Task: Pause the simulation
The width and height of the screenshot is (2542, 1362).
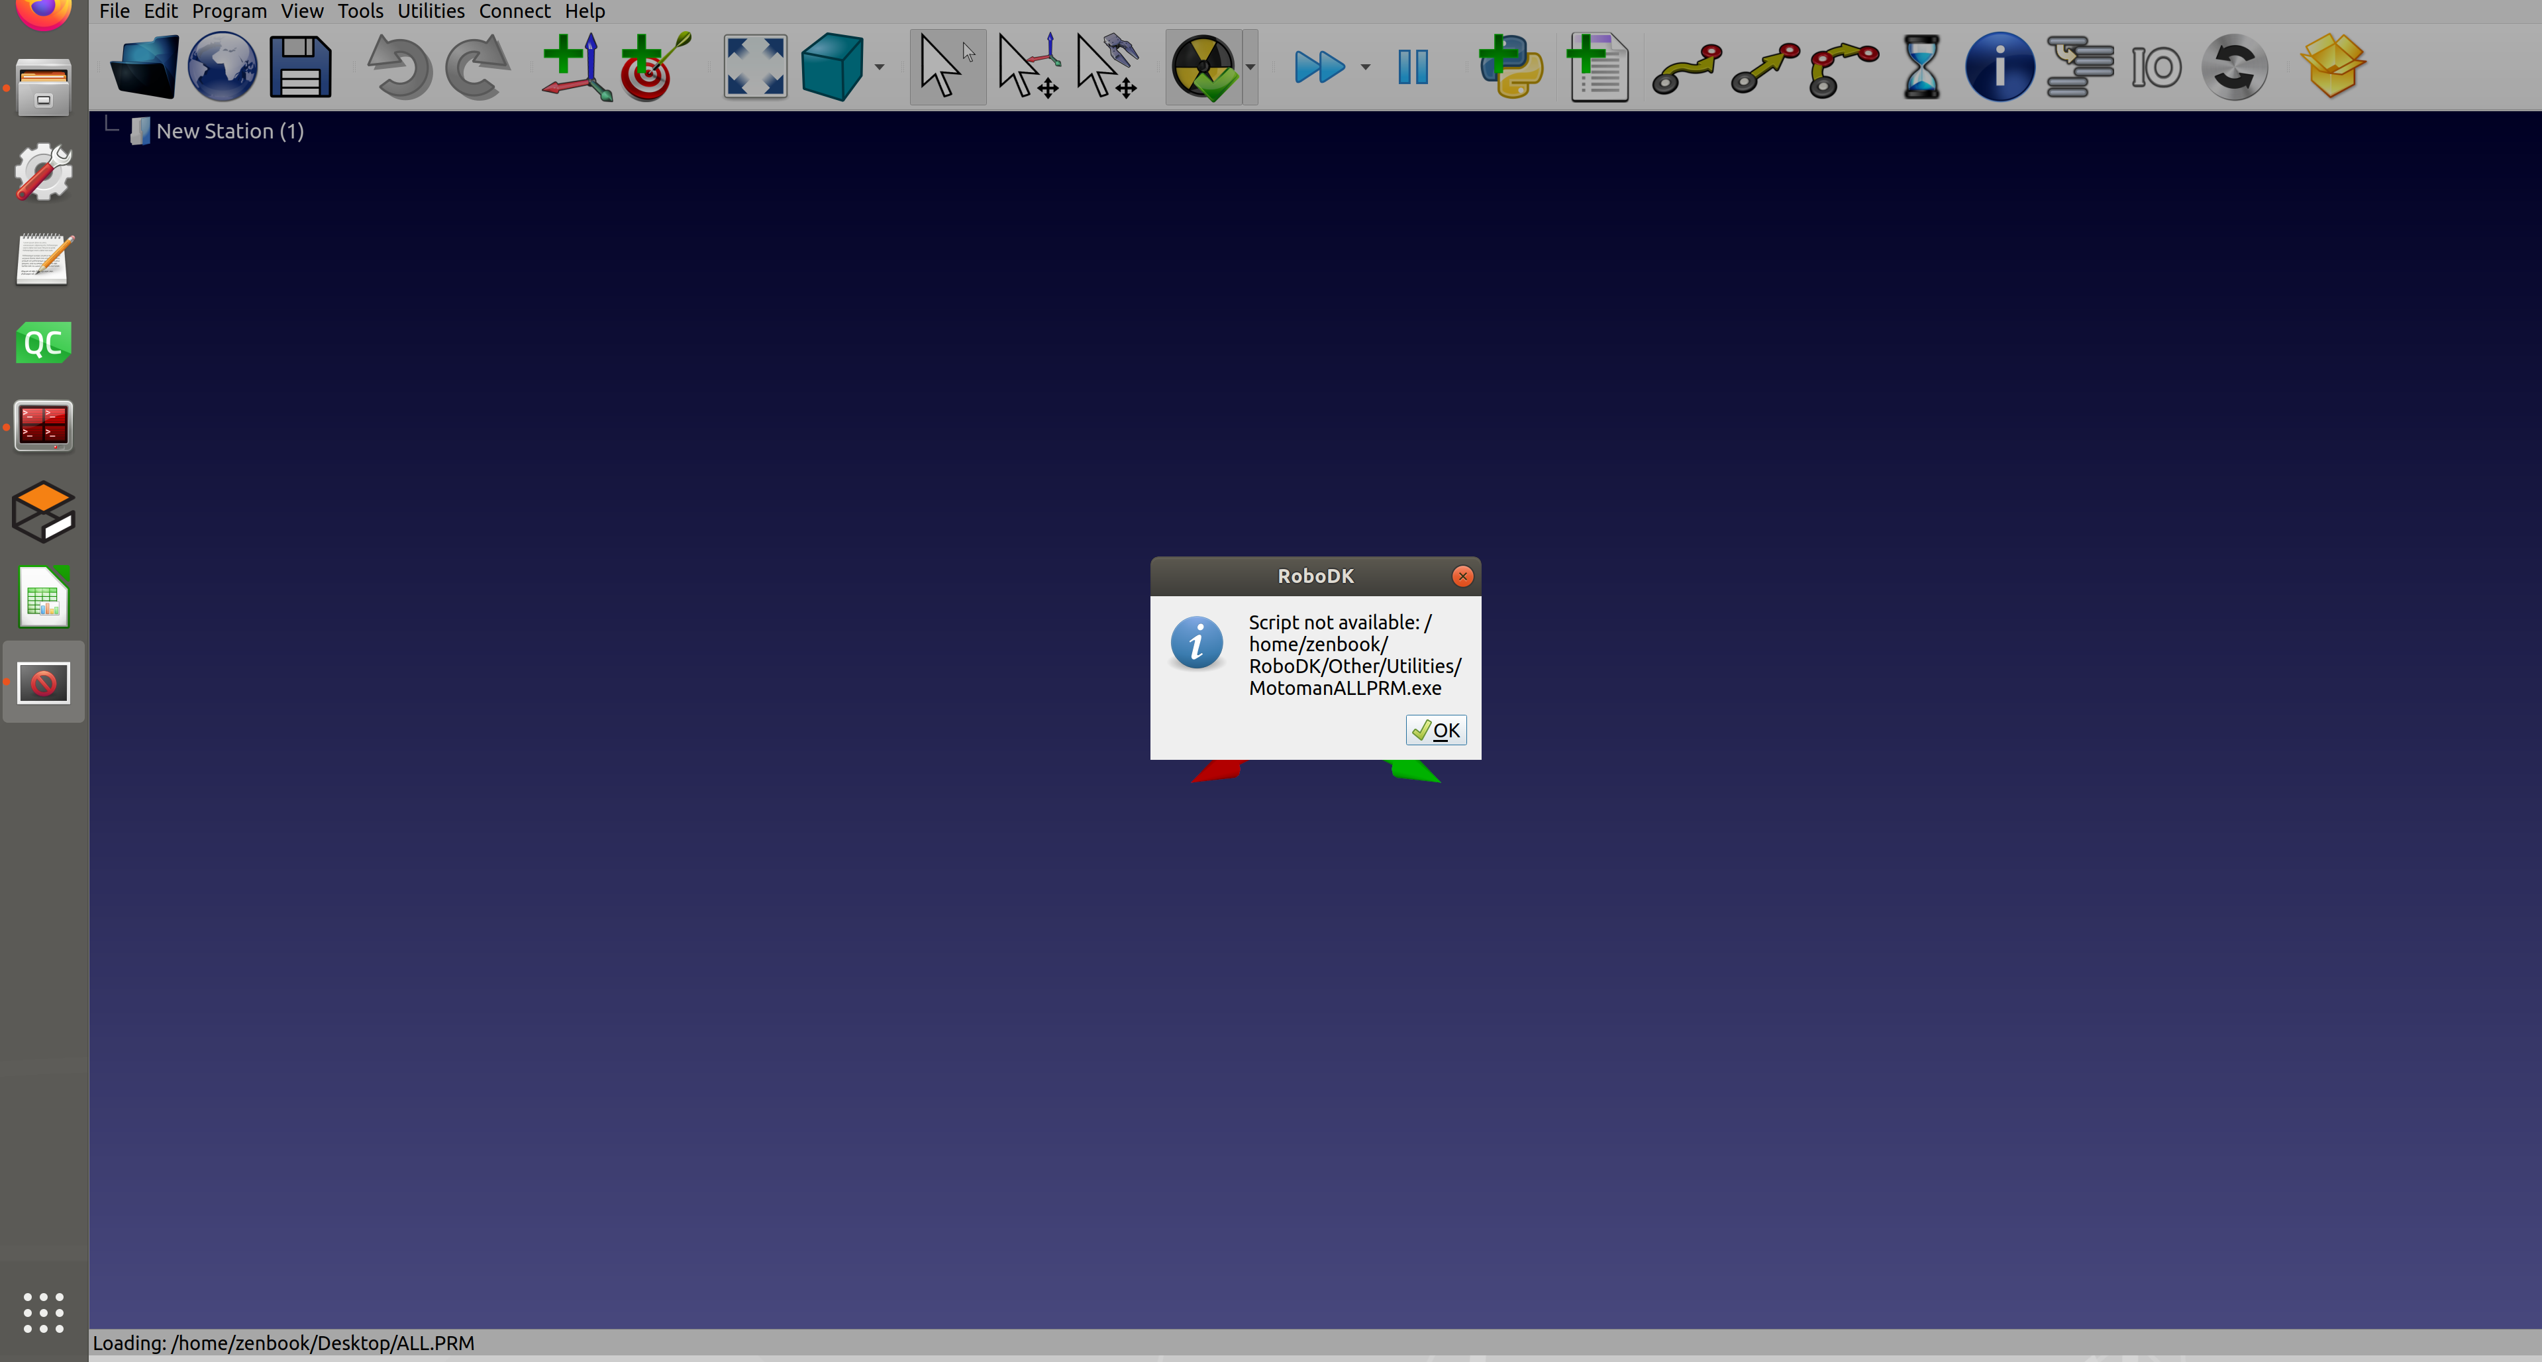Action: (x=1412, y=66)
